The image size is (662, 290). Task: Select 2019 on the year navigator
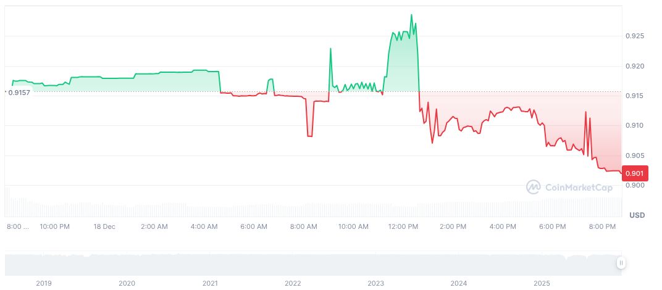click(44, 283)
